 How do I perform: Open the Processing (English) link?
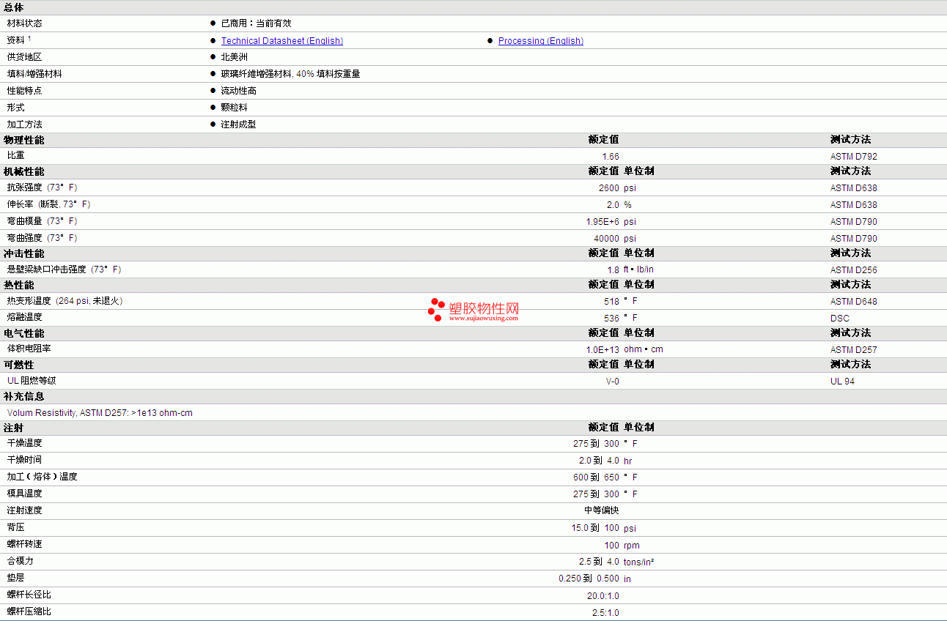coord(541,41)
